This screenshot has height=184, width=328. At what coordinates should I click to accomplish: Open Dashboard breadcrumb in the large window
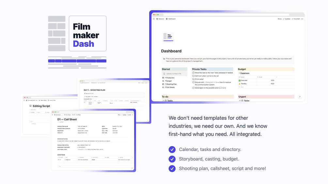pos(171,19)
